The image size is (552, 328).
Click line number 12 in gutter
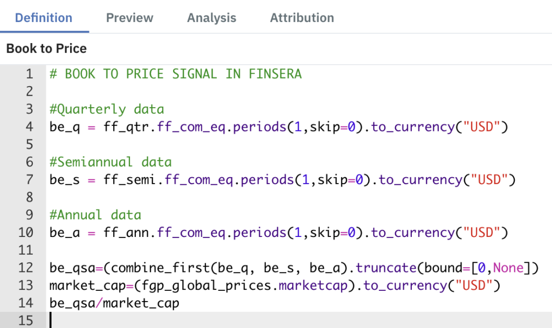point(26,268)
